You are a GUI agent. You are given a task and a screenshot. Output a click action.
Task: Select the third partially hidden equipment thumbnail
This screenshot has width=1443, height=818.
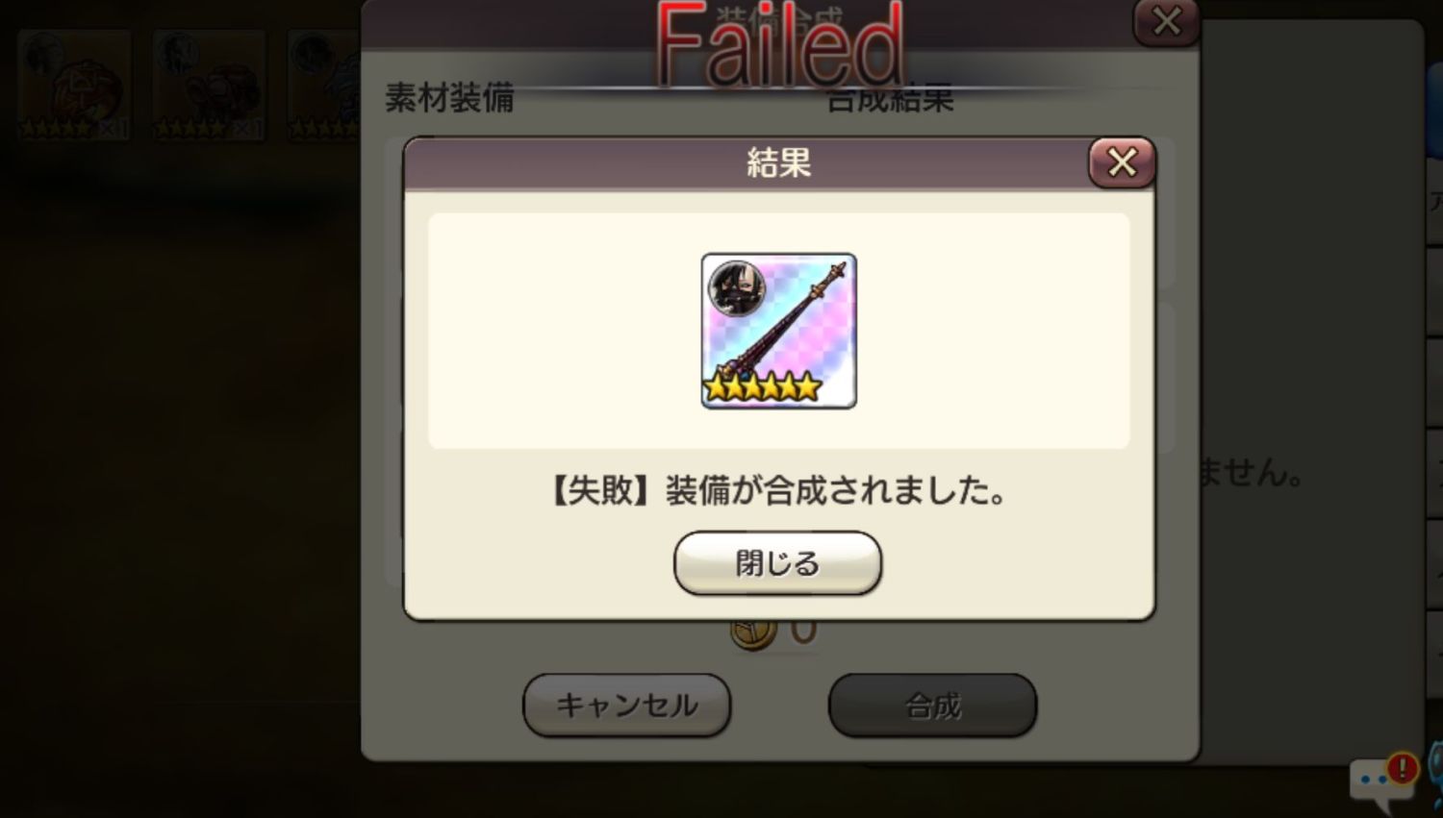tap(324, 86)
